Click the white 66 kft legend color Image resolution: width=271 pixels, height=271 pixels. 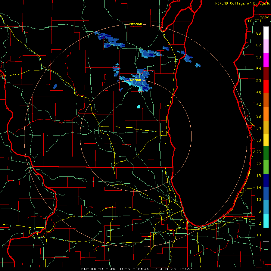[x=266, y=33]
